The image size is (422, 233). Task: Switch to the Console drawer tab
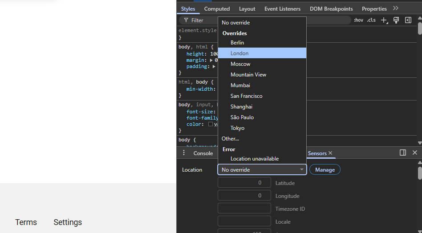[203, 153]
